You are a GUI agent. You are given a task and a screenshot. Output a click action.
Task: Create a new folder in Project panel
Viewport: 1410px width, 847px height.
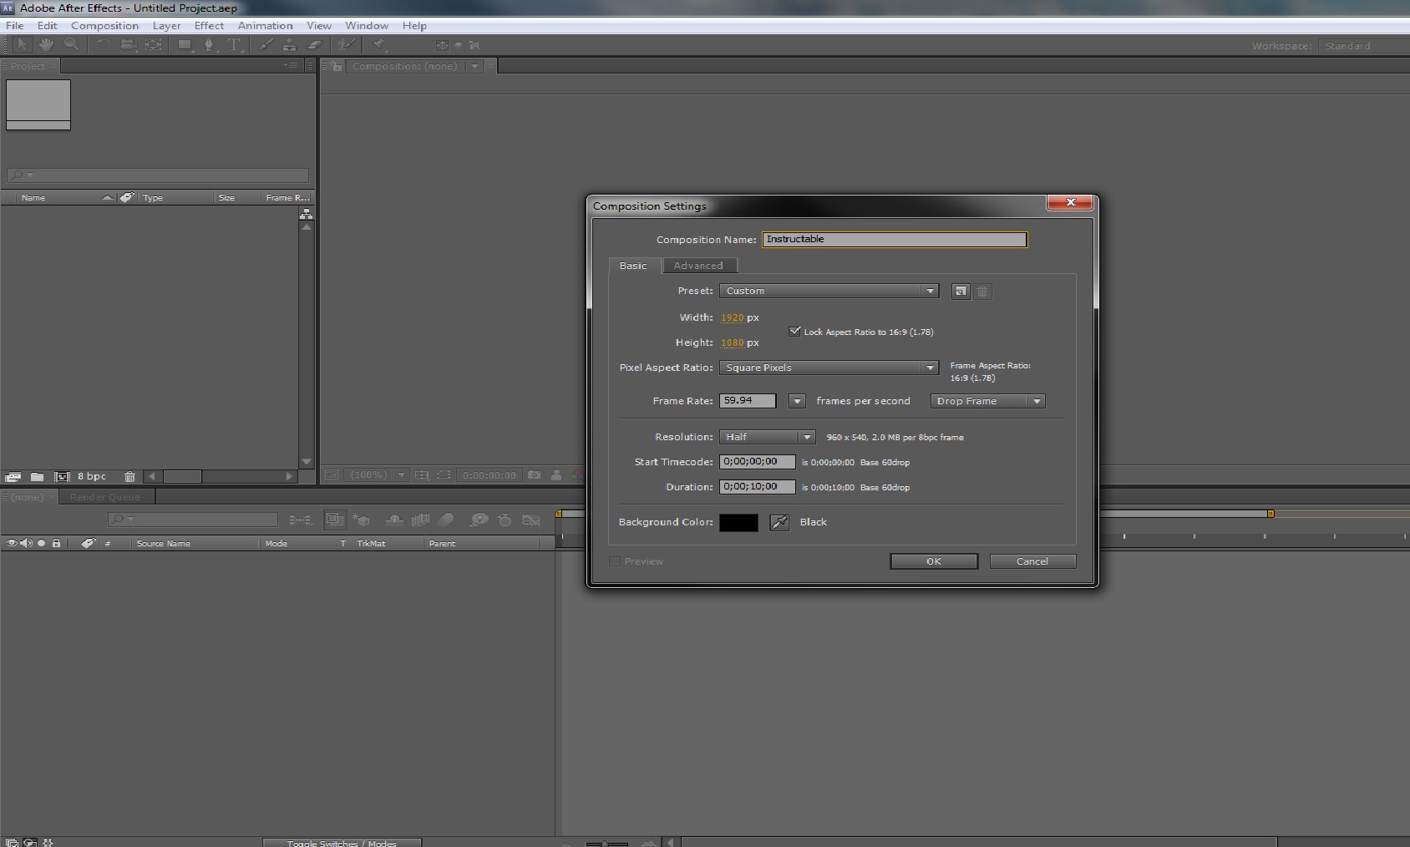tap(37, 477)
